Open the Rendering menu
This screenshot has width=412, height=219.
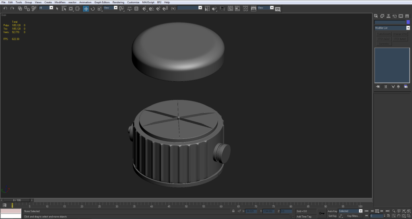[x=118, y=2]
